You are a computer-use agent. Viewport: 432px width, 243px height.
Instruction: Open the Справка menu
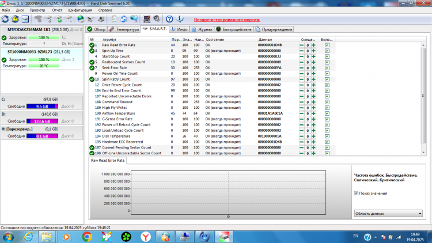point(105,10)
